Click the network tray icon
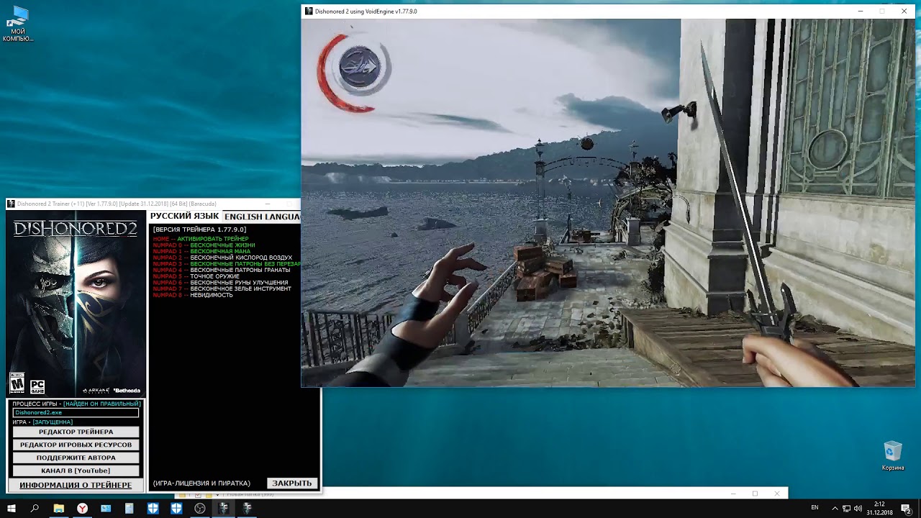Image resolution: width=921 pixels, height=518 pixels. 846,508
